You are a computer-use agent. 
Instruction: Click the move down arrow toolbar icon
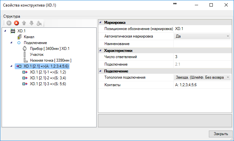click(31, 23)
